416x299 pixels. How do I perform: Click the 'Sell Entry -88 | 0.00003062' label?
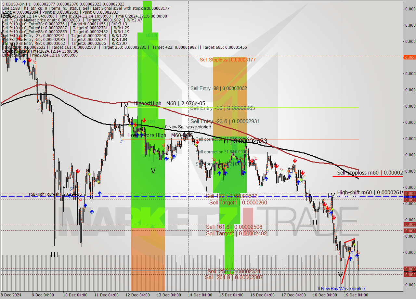click(219, 88)
